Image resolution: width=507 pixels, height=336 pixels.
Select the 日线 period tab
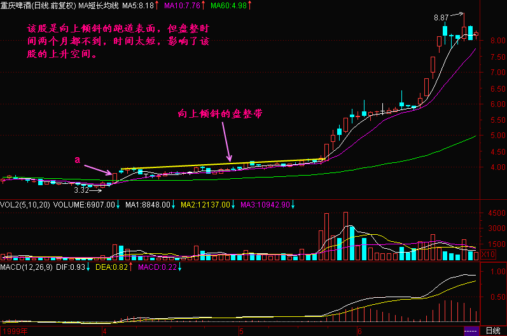click(492, 331)
